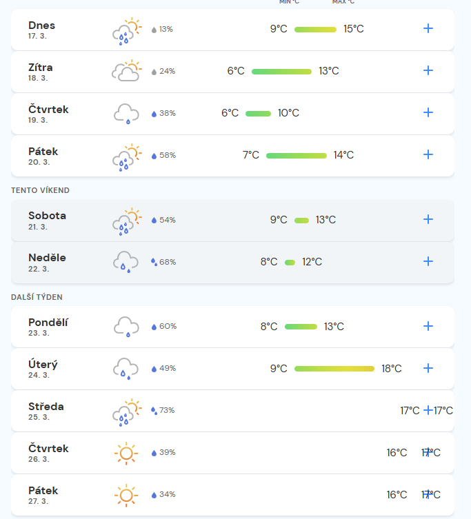The height and width of the screenshot is (519, 471).
Task: Expand Úterý 24. 3. forecast with plus
Action: [428, 368]
